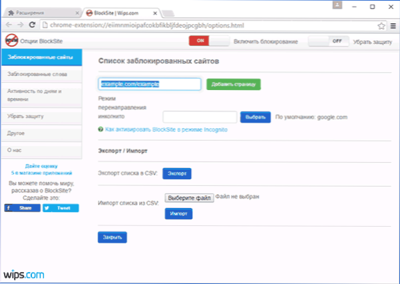This screenshot has height=284, width=400.
Task: Go forward with the browser forward arrow
Action: click(21, 25)
